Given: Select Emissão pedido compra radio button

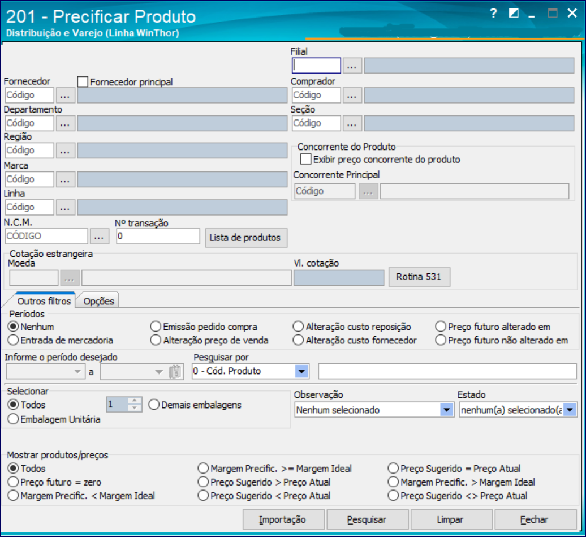Looking at the screenshot, I should [156, 327].
